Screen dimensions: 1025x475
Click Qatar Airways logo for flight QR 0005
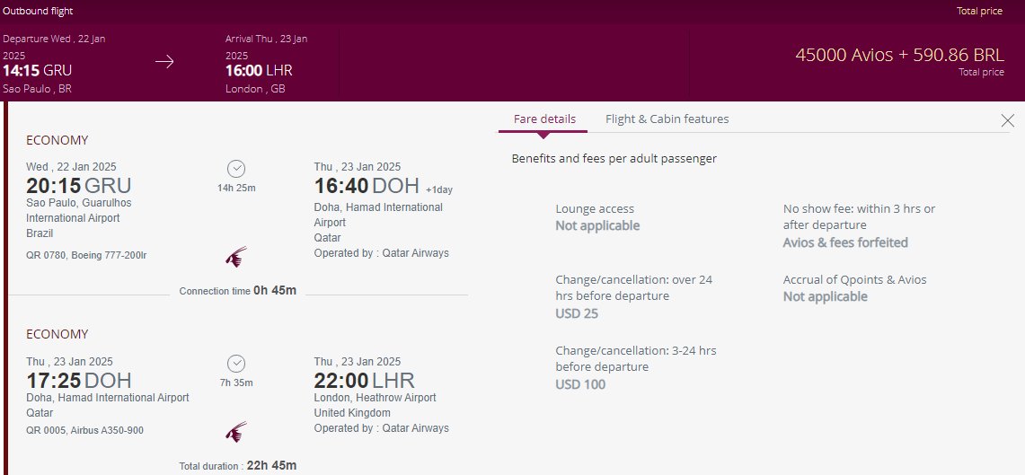point(236,432)
